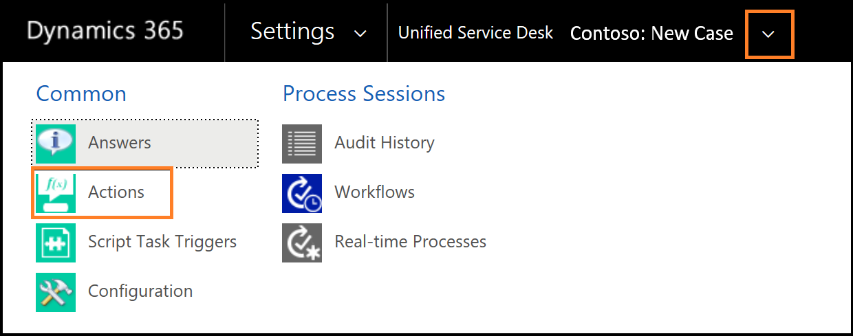Open the Audit History link

point(385,143)
